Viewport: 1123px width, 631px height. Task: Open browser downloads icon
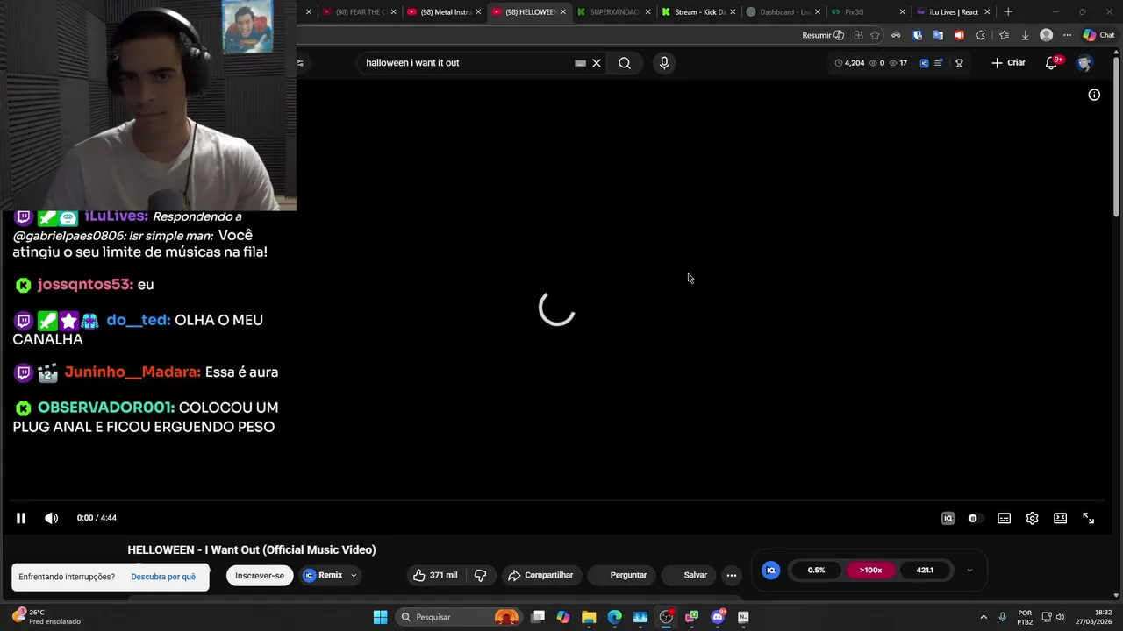(x=1025, y=35)
